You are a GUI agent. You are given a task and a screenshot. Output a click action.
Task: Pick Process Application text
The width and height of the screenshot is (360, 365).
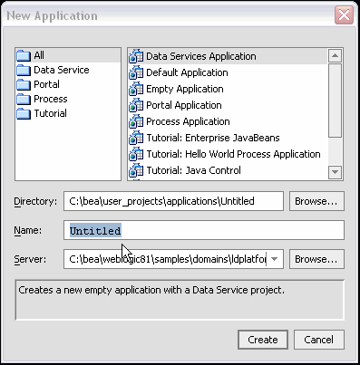pos(188,121)
